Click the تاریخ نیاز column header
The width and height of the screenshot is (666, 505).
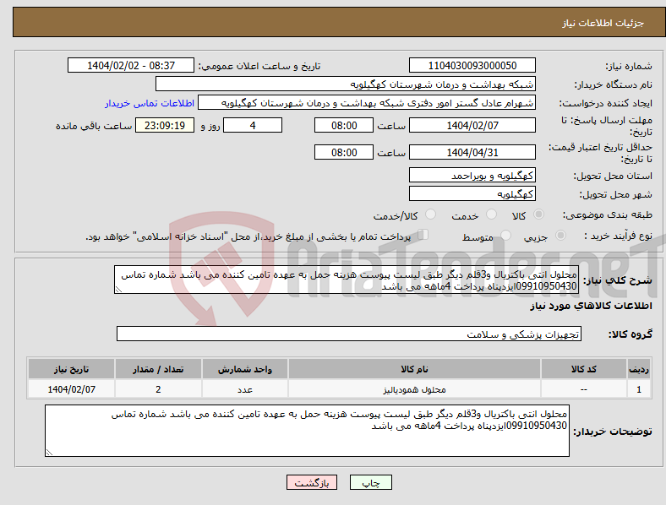coord(71,369)
